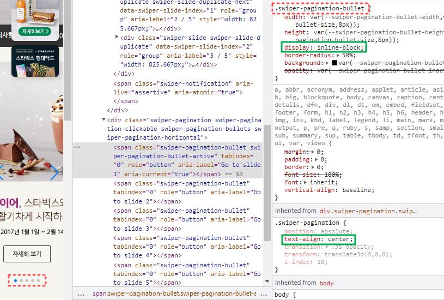Screen dimensions: 444x300
Task: Expand the border-radius shorthand triangle
Action: coord(338,55)
